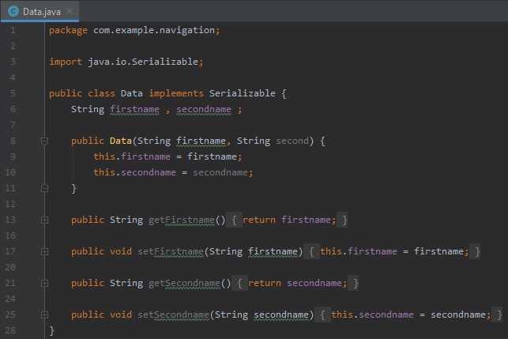Expand the getSecondname method fold in gutter
This screenshot has height=339, width=508.
coord(45,283)
